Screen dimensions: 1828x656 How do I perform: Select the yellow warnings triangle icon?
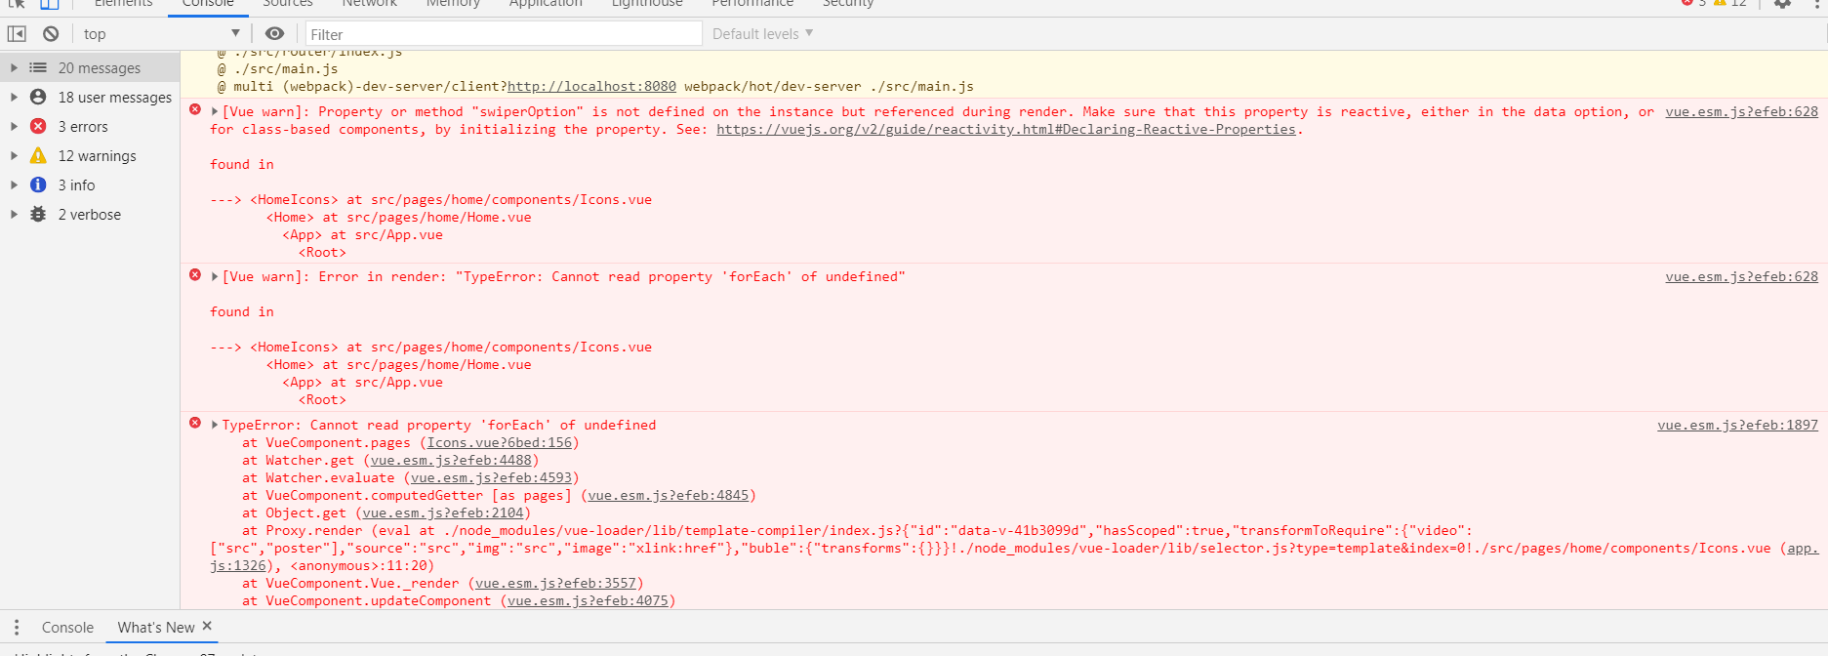coord(38,156)
